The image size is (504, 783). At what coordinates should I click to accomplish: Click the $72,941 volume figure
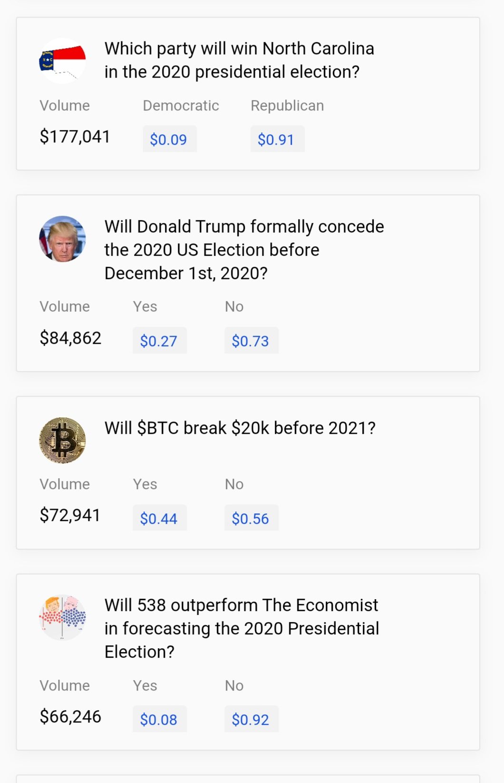[70, 515]
